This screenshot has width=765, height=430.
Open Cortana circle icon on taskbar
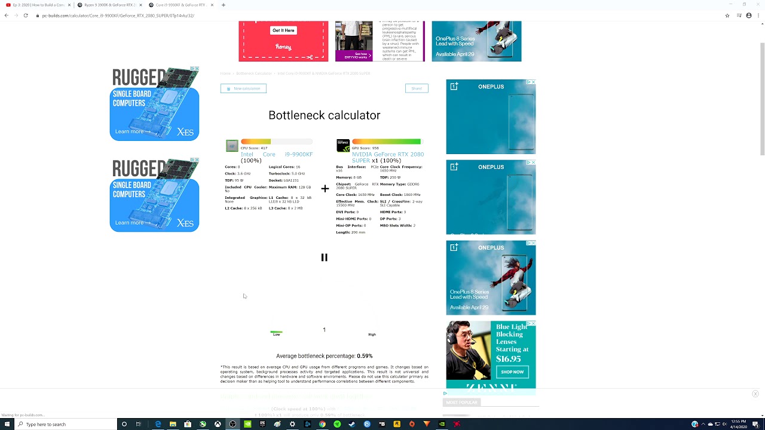click(x=124, y=424)
